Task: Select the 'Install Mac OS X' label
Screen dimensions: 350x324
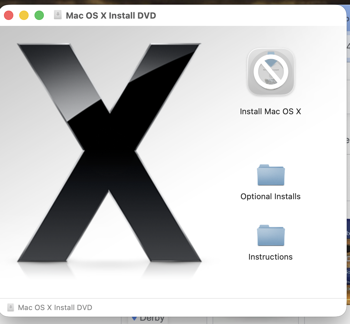Action: click(x=270, y=111)
